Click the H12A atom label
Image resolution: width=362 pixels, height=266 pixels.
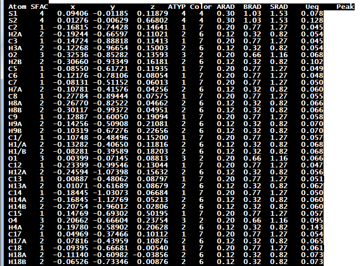point(17,172)
